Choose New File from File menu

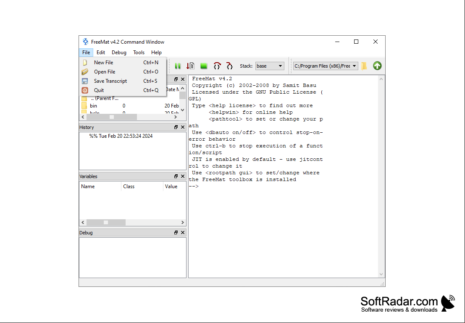123,63
